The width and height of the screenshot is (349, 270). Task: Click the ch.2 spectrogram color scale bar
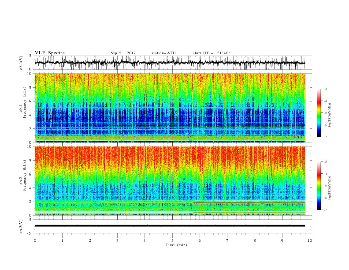319,186
